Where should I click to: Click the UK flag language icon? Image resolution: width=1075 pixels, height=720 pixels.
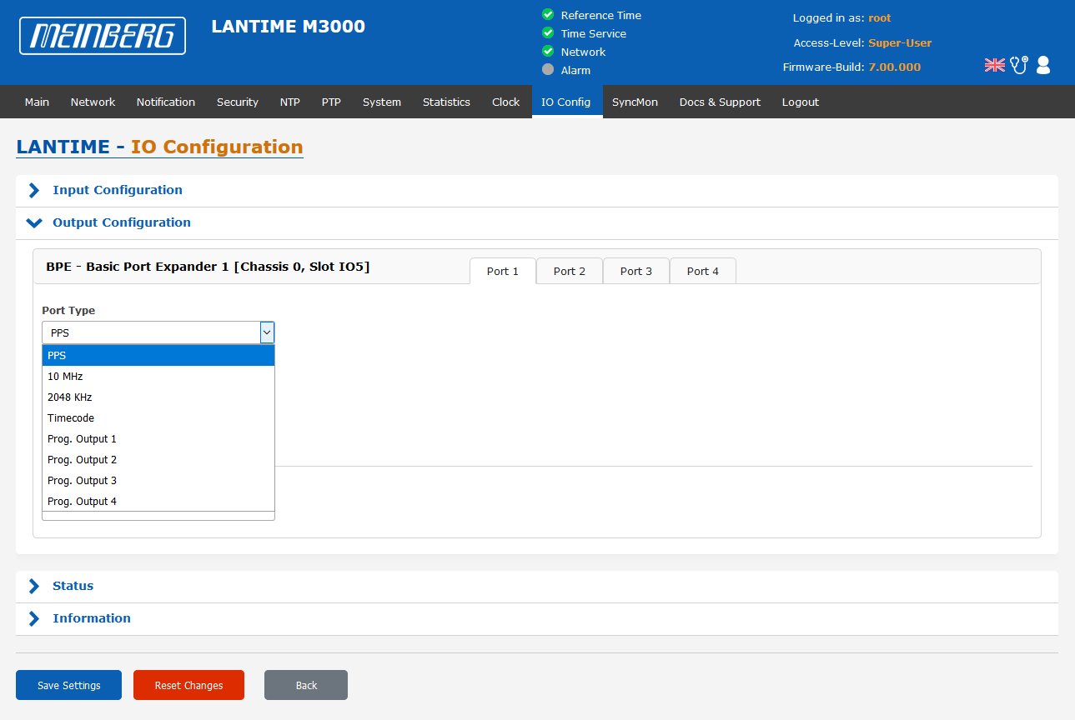[994, 65]
